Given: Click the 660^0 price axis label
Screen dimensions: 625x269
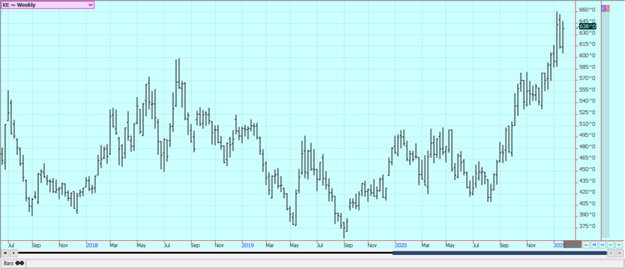Looking at the screenshot, I should (588, 10).
